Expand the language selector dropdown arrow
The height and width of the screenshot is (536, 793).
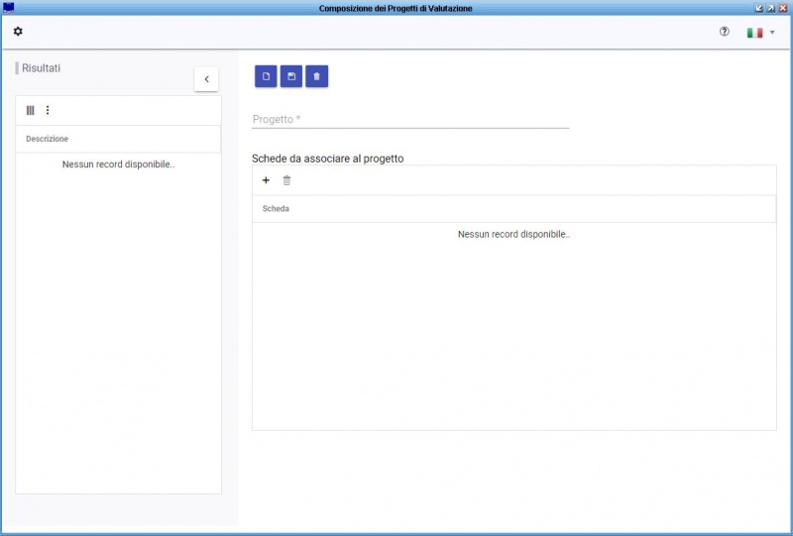(x=772, y=33)
